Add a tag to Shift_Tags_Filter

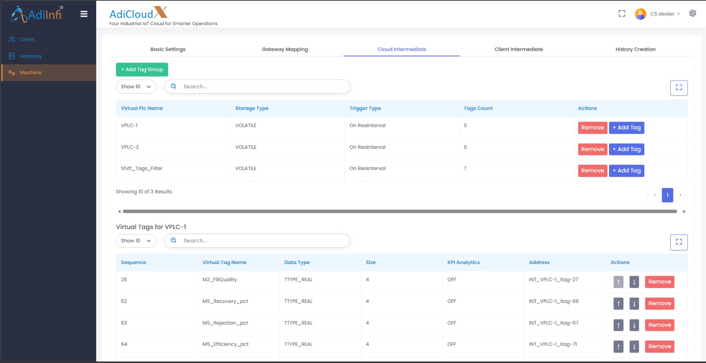[626, 170]
